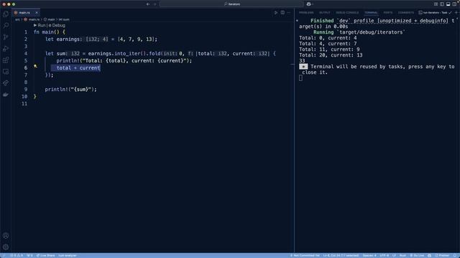460x258 pixels.
Task: Open the Extensions view
Action: click(x=6, y=60)
